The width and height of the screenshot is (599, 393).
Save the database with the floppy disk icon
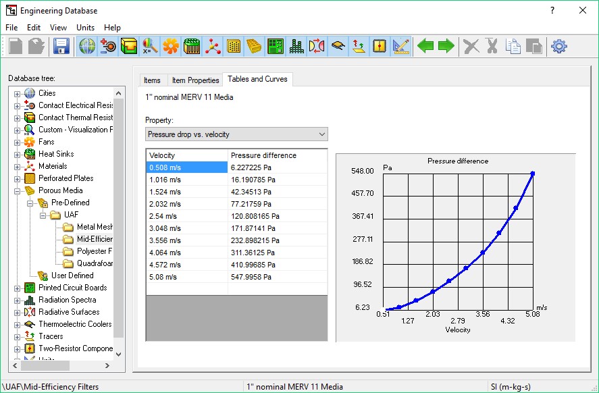(61, 46)
